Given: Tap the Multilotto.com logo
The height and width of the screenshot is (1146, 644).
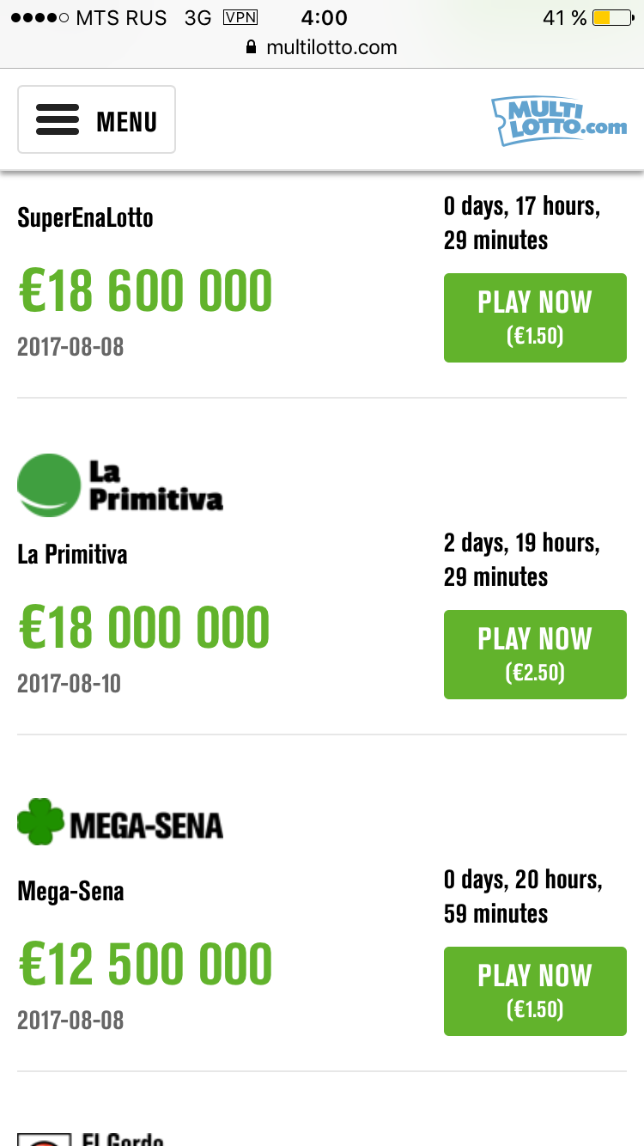Looking at the screenshot, I should click(559, 120).
